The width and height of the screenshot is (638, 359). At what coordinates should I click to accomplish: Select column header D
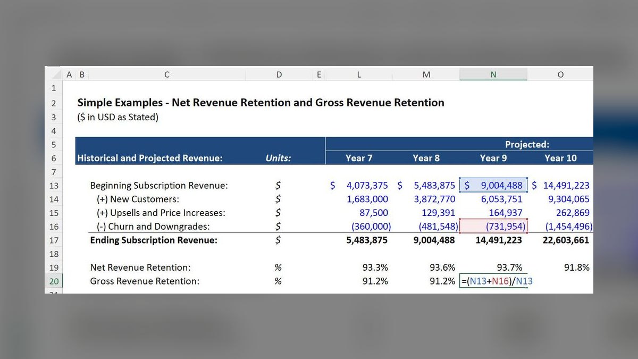point(279,75)
